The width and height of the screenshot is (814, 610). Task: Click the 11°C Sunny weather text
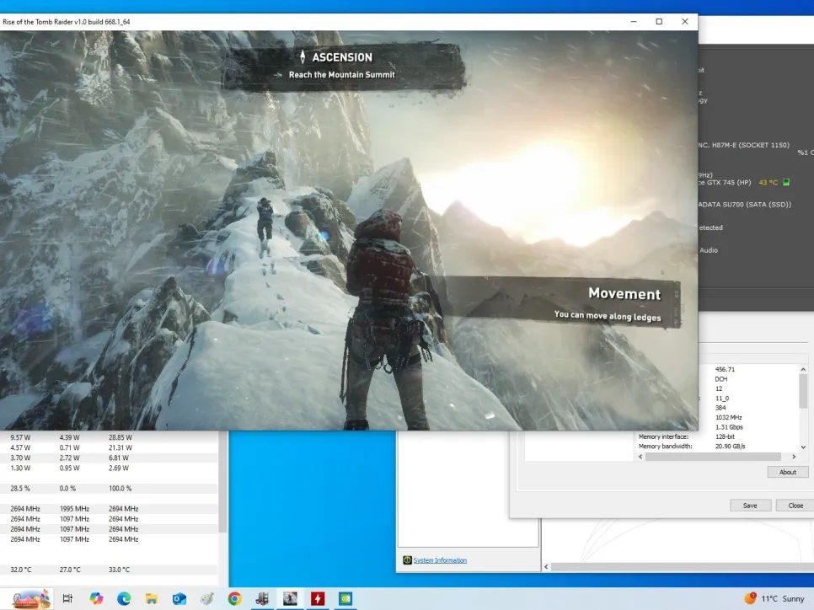(x=782, y=598)
